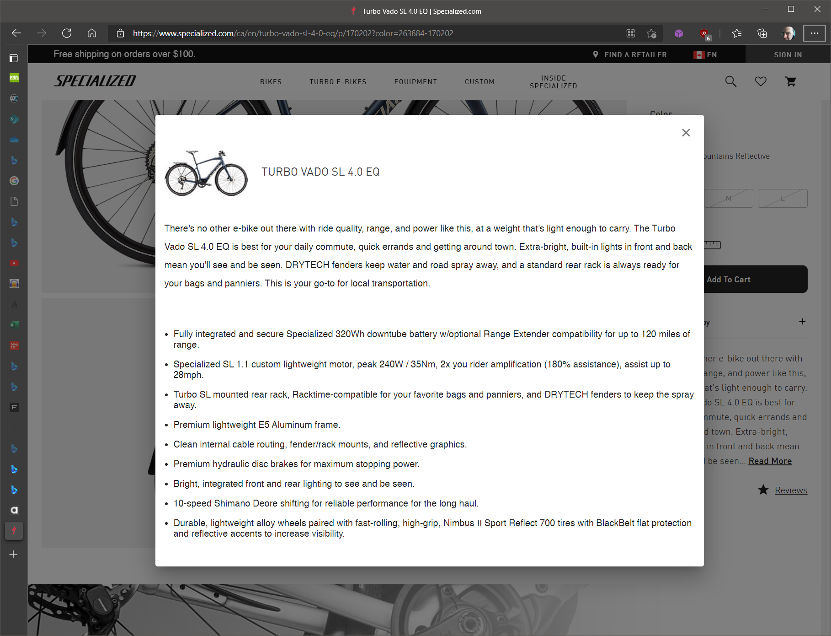Add this page to favorites
The height and width of the screenshot is (636, 831).
pyautogui.click(x=651, y=33)
